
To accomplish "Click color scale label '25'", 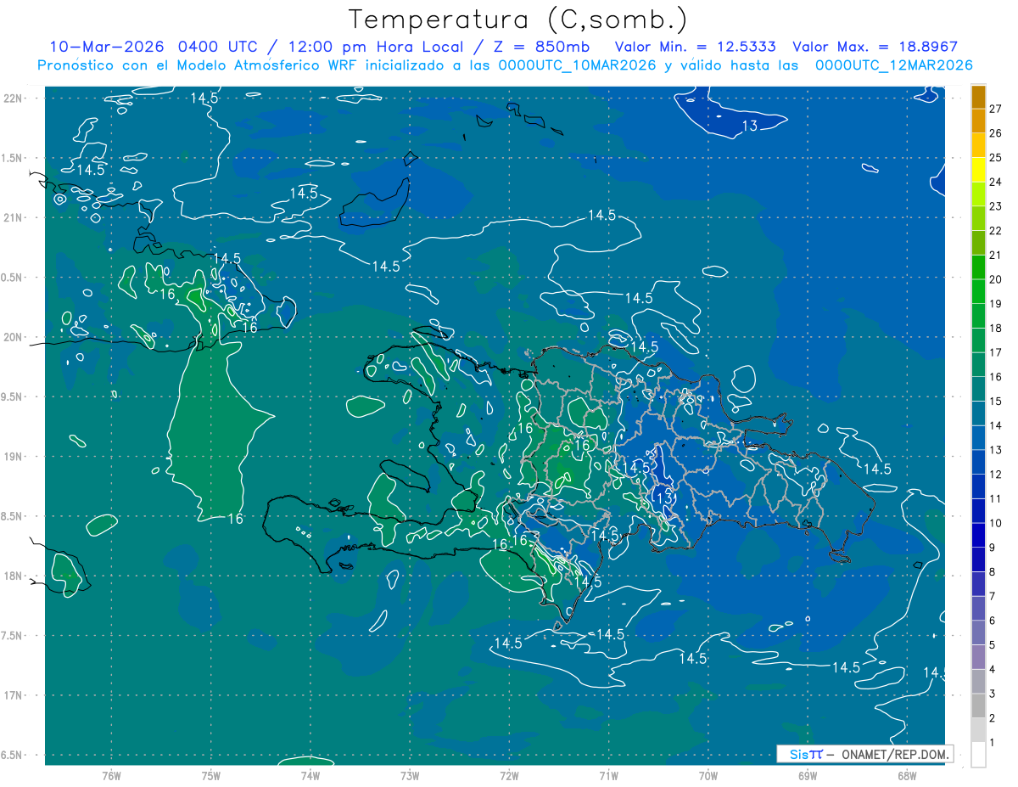I will (x=995, y=157).
